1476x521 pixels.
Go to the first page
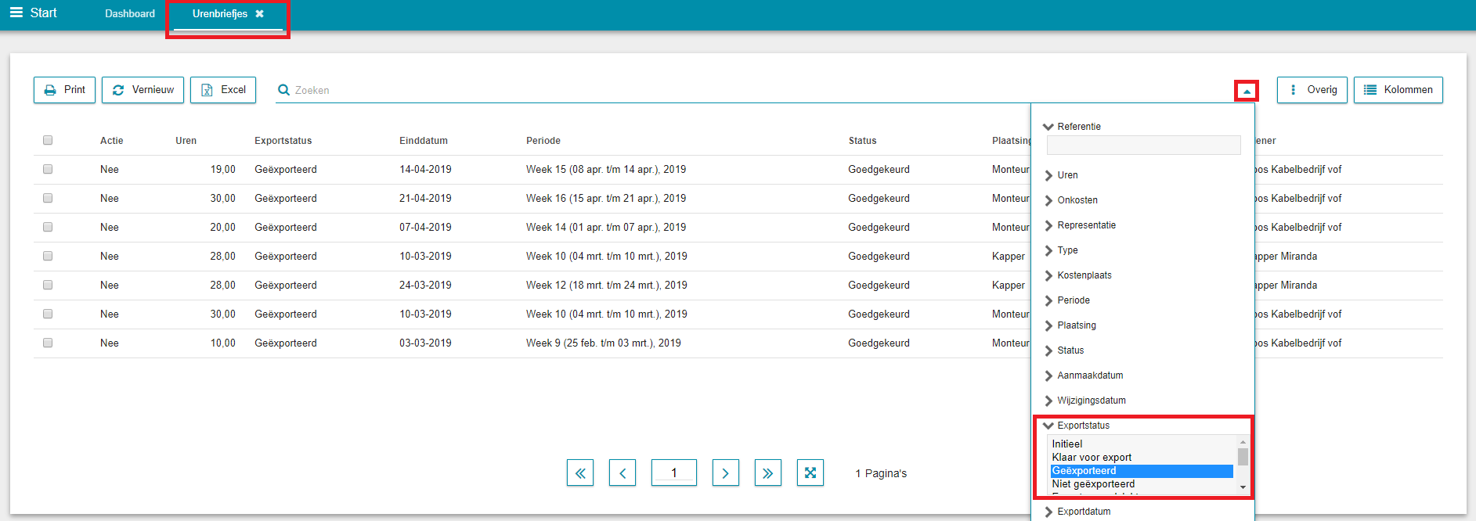[580, 473]
